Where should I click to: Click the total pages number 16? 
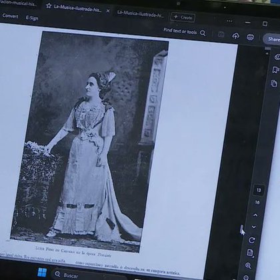point(257,203)
